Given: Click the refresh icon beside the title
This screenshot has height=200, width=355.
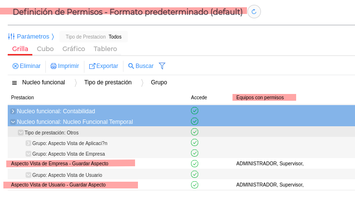Looking at the screenshot, I should click(x=254, y=12).
